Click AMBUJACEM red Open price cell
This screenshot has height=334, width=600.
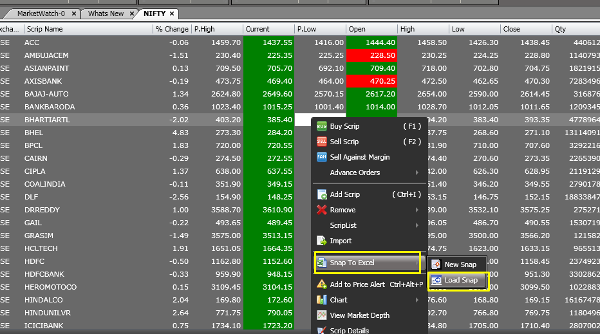tap(371, 55)
